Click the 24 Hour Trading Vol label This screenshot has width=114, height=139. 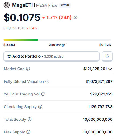tap(22, 94)
